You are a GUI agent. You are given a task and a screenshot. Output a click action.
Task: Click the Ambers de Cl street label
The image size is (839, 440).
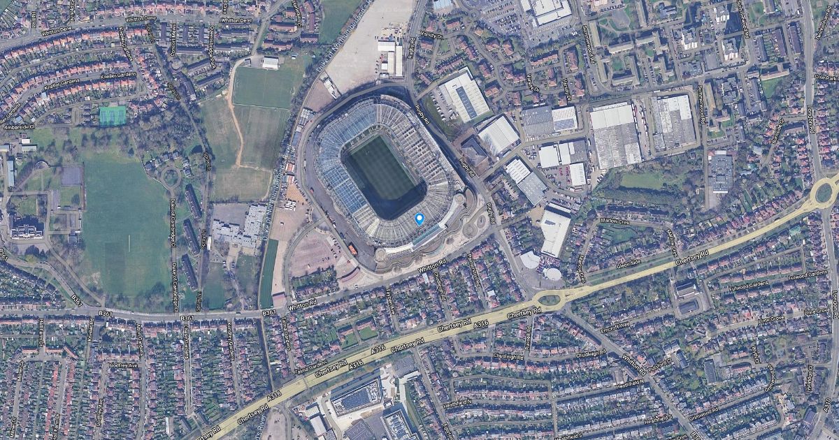[20, 129]
